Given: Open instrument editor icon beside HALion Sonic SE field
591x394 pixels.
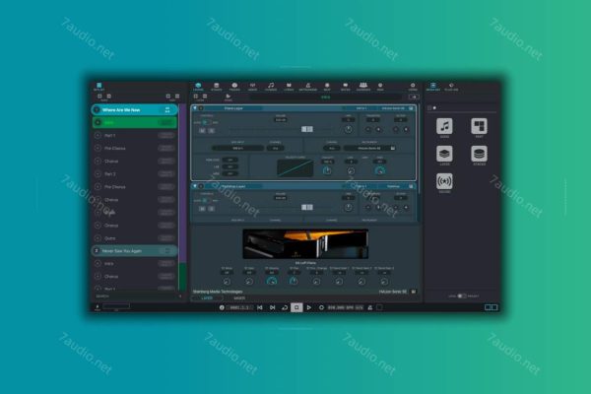Looking at the screenshot, I should coord(393,148).
